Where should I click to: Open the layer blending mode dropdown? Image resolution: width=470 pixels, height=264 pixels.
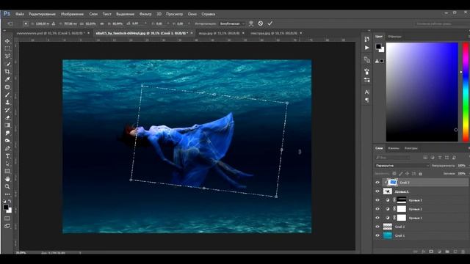pyautogui.click(x=402, y=166)
